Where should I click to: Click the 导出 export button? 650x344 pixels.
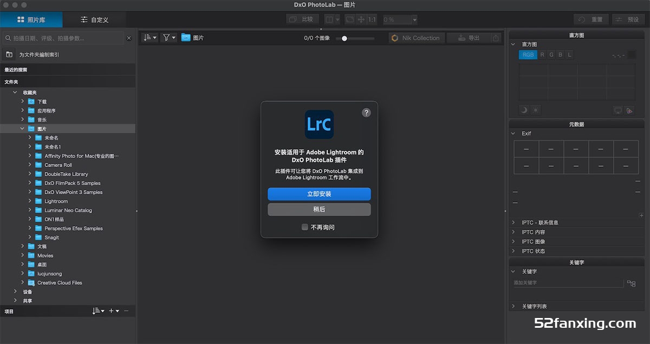pos(469,38)
